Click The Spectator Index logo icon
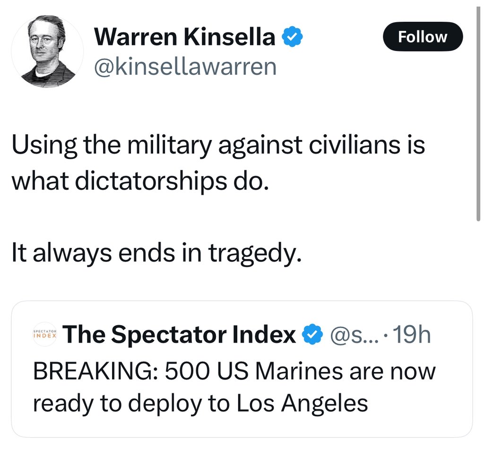This screenshot has width=484, height=466. [x=46, y=335]
